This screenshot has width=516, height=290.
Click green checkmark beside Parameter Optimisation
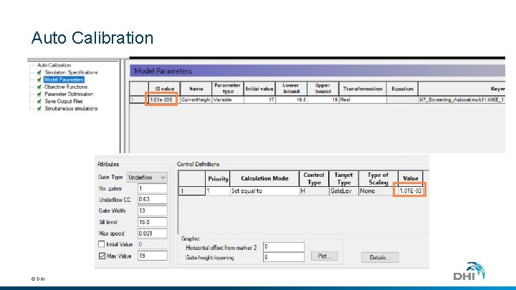pos(39,94)
